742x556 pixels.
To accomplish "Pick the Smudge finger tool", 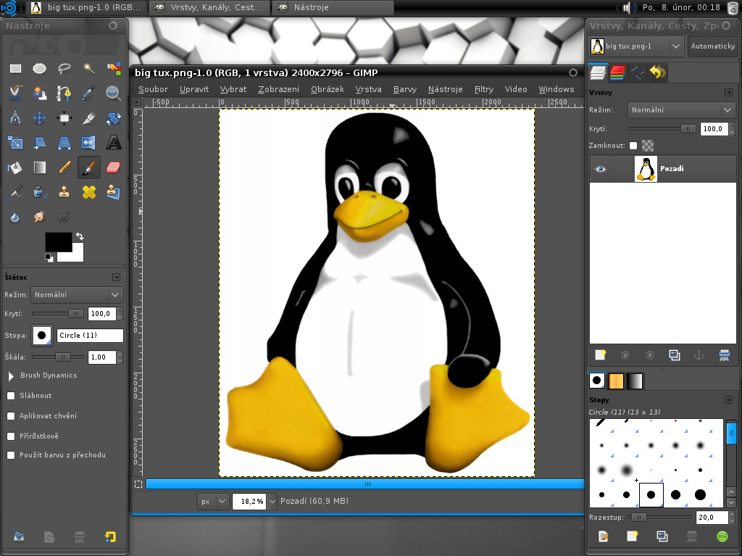I will pyautogui.click(x=39, y=217).
